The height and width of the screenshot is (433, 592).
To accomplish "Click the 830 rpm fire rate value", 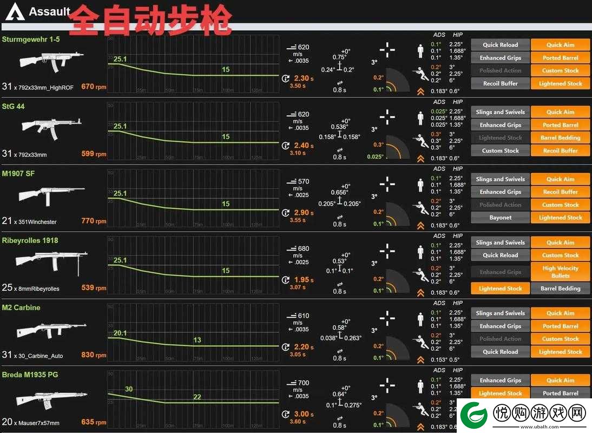I will click(94, 355).
